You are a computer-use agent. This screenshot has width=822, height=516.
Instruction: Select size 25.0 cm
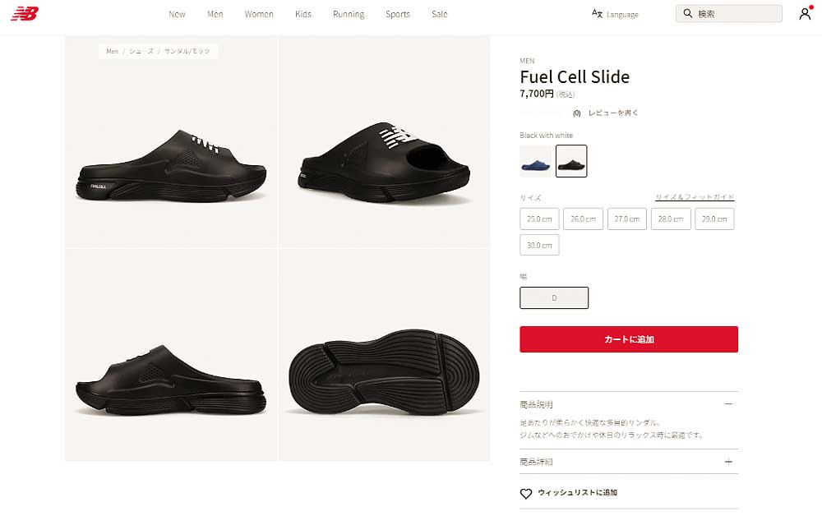coord(539,219)
